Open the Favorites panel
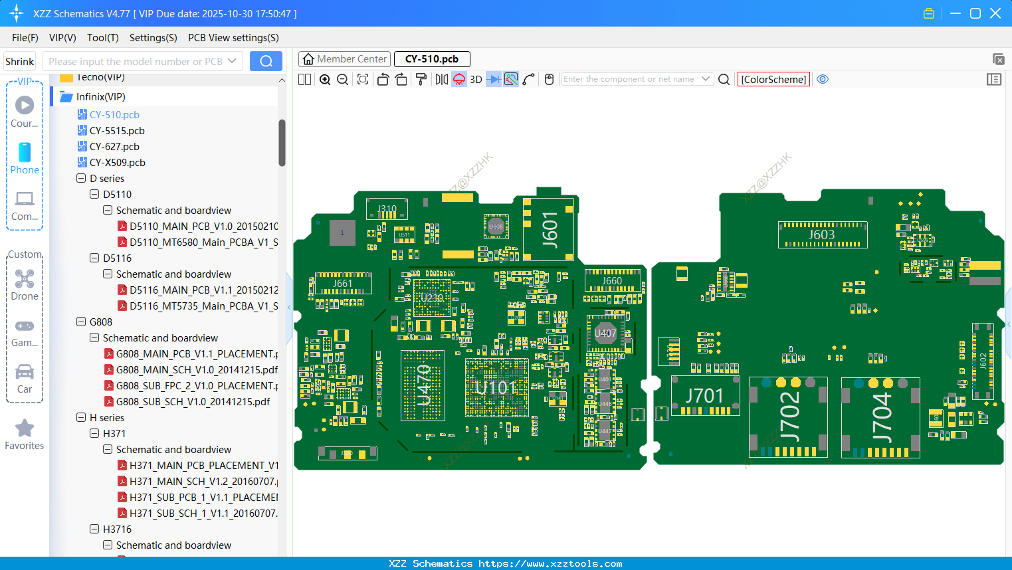This screenshot has height=570, width=1012. click(x=25, y=435)
